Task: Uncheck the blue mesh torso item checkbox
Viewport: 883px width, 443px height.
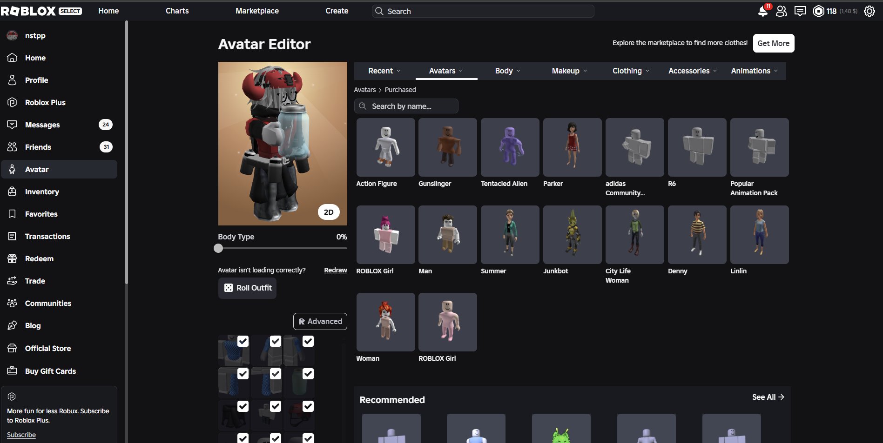Action: click(243, 341)
